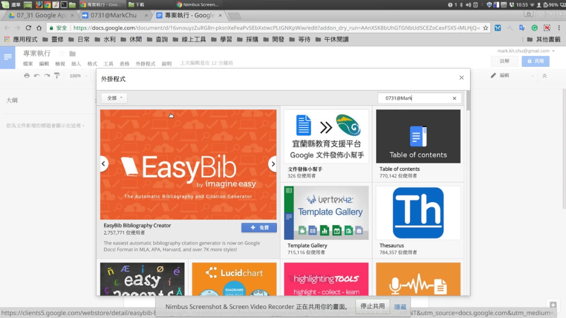Clear the add-on search field
The image size is (566, 318).
click(454, 98)
